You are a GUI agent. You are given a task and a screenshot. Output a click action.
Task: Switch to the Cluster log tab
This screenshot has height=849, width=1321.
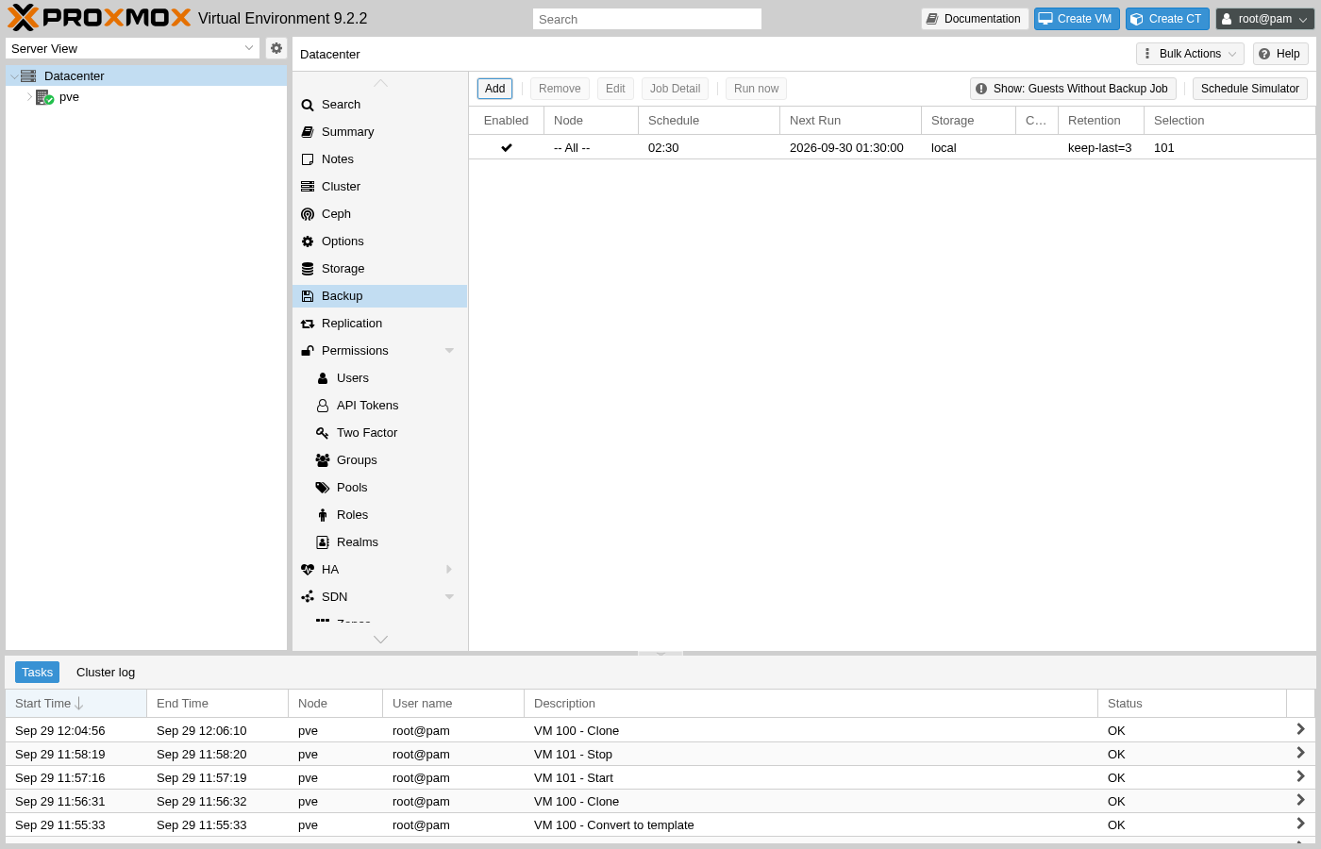[x=106, y=673]
